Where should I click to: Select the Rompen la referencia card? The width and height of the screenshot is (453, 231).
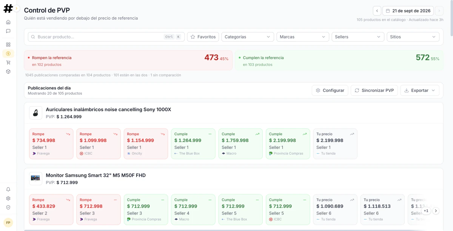pos(128,61)
